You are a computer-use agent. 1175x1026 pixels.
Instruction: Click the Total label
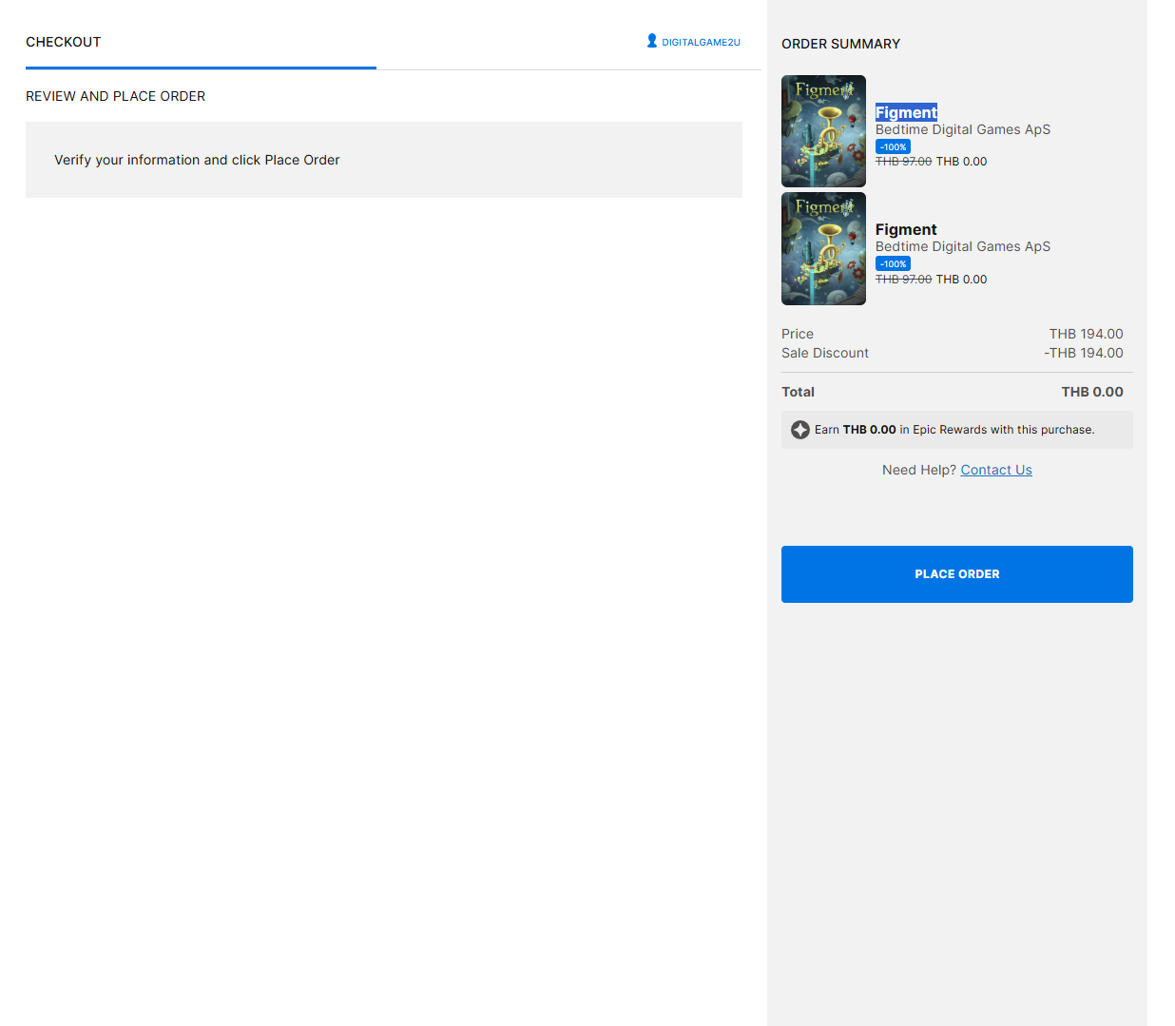pos(798,392)
